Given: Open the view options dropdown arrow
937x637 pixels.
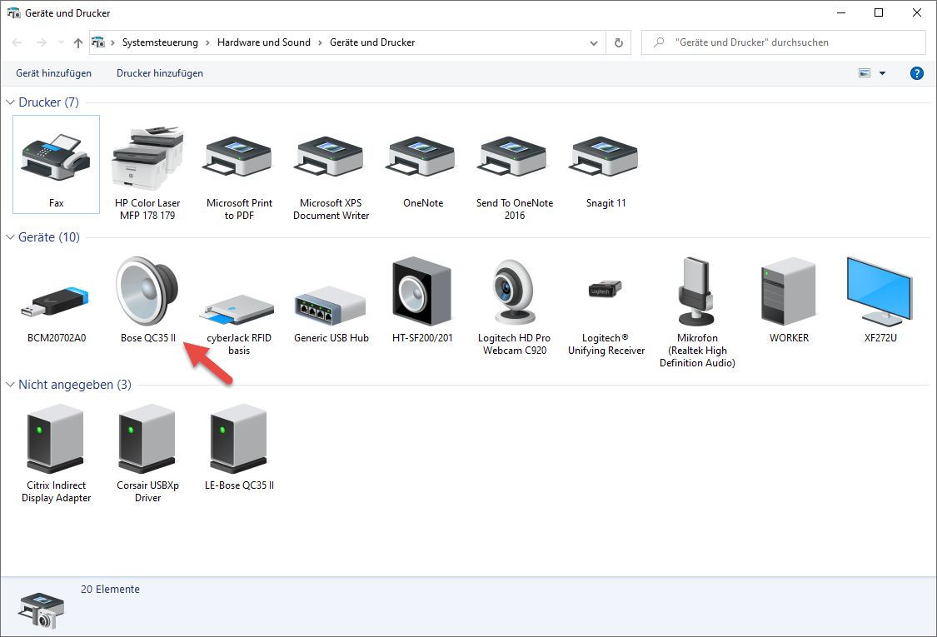Looking at the screenshot, I should 883,73.
